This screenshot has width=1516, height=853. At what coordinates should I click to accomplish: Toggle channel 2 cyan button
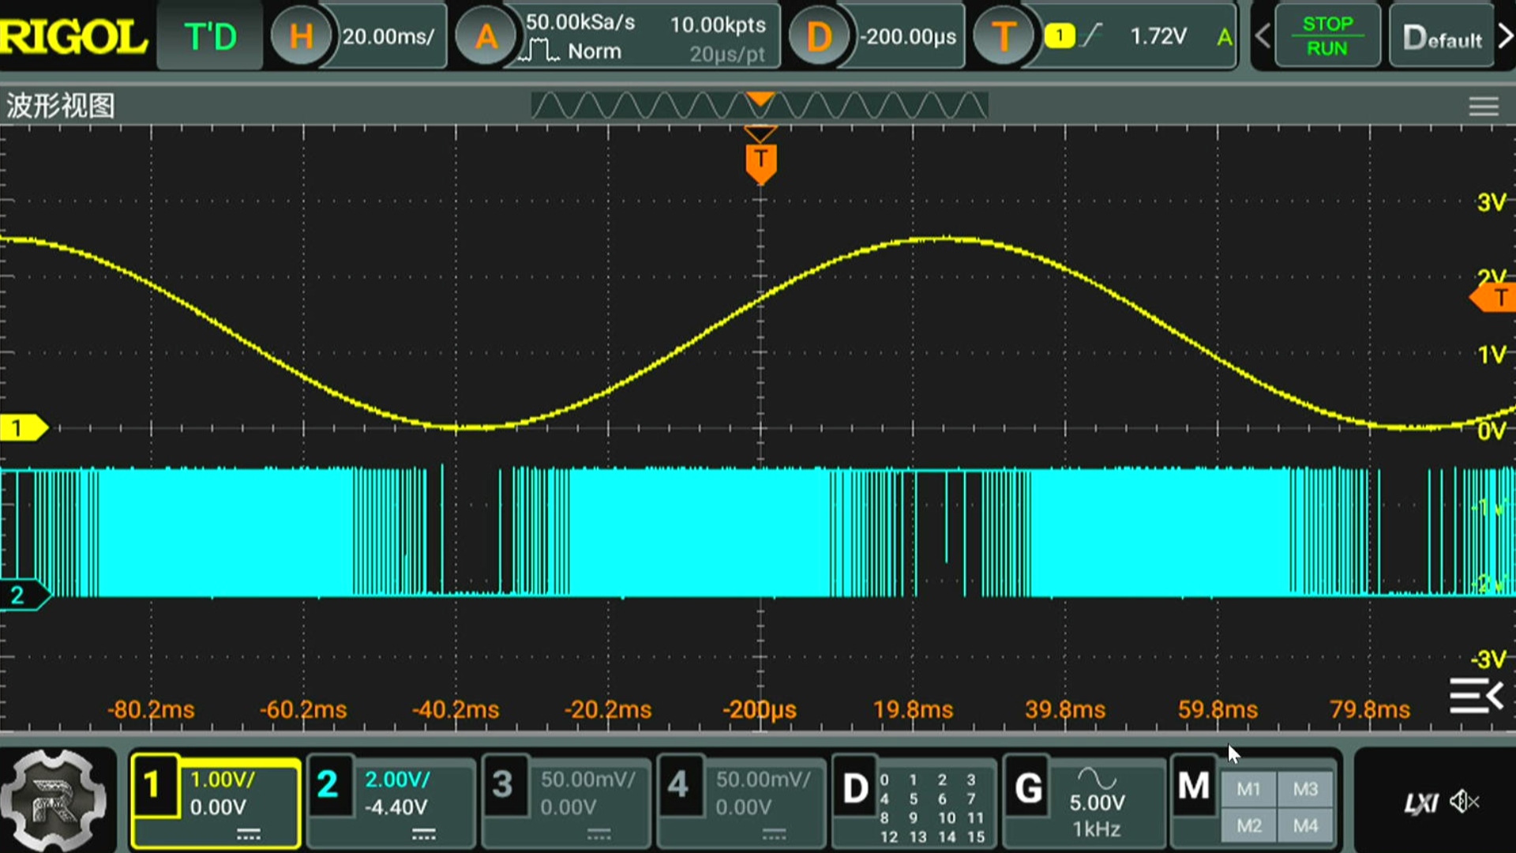pyautogui.click(x=328, y=785)
